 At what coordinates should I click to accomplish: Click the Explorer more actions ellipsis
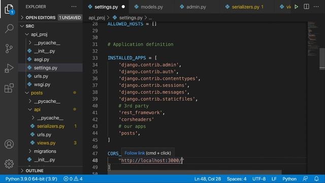coord(74,7)
